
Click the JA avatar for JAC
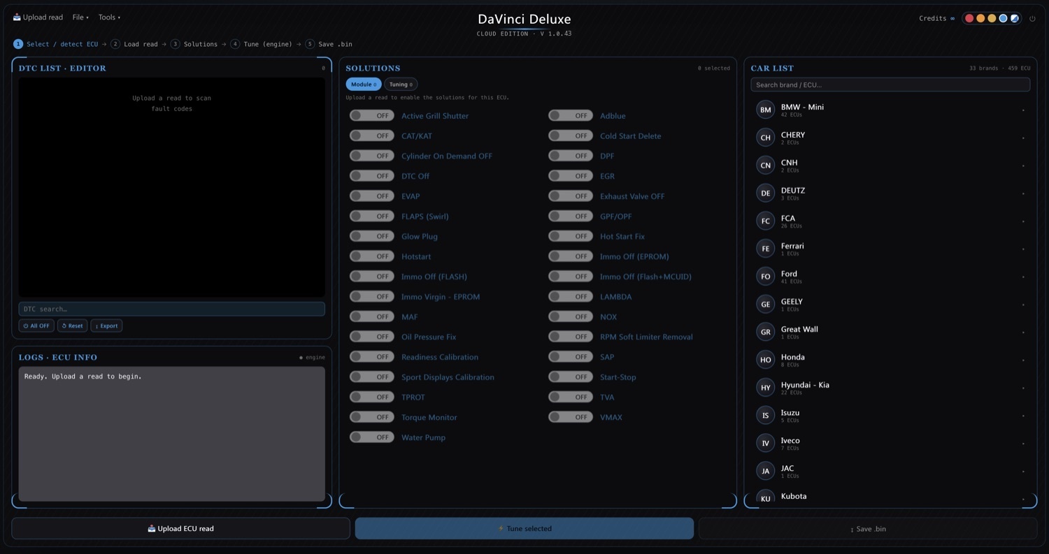[766, 471]
